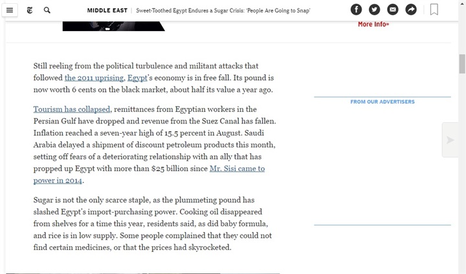Open the 'Egypt' topic link
This screenshot has width=466, height=274.
tap(137, 78)
